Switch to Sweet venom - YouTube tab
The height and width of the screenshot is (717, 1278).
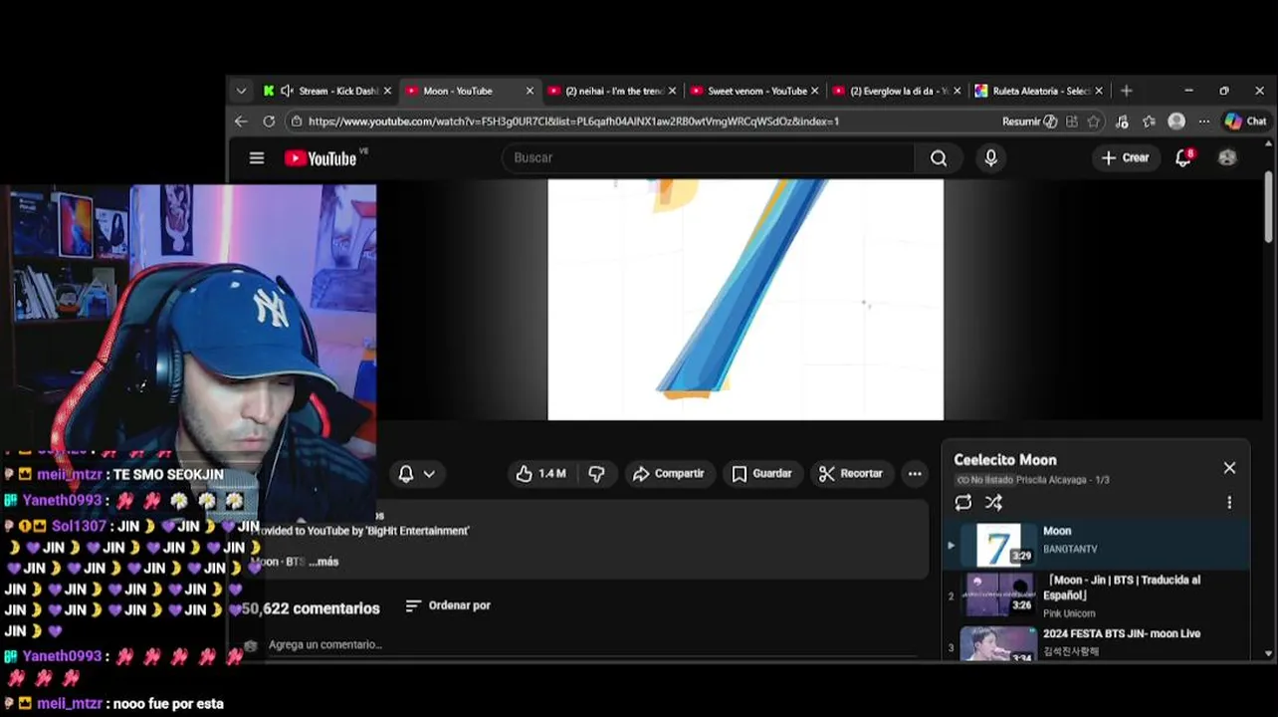[x=756, y=91]
